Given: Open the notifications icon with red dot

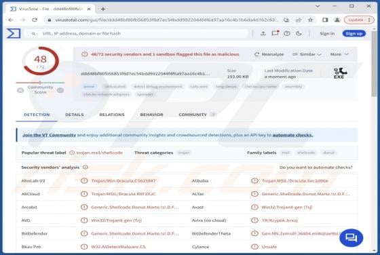Looking at the screenshot, I should (275, 33).
